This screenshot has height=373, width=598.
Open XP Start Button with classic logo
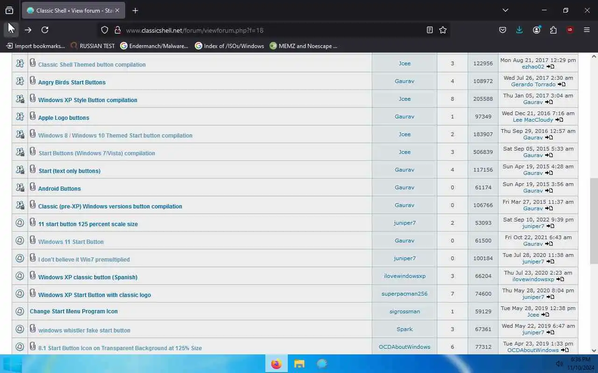tap(94, 295)
